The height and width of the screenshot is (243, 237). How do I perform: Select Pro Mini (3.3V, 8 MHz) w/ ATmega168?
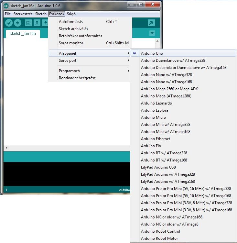[183, 210]
